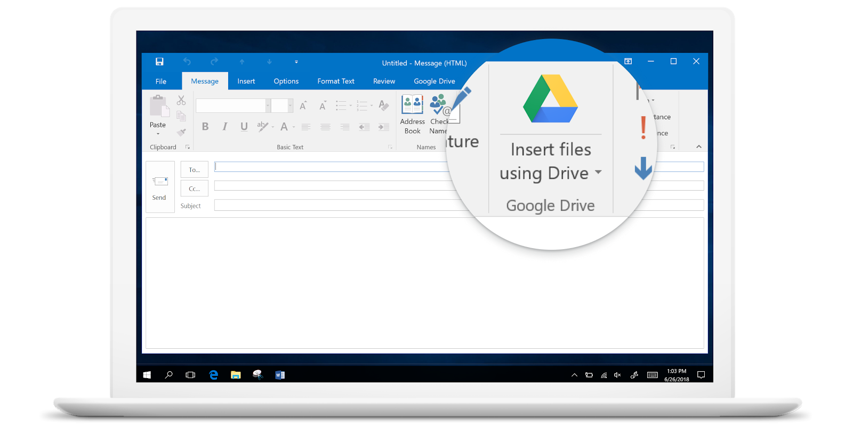Click the Check Names icon
Viewport: 853px width, 426px height.
click(438, 105)
